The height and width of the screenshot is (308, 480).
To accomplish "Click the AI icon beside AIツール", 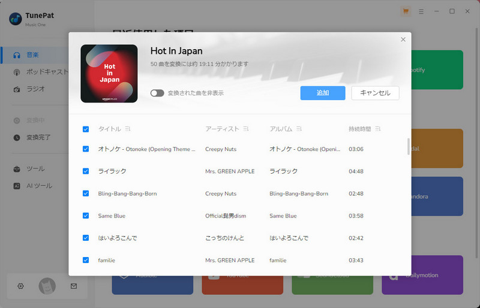I will click(17, 186).
